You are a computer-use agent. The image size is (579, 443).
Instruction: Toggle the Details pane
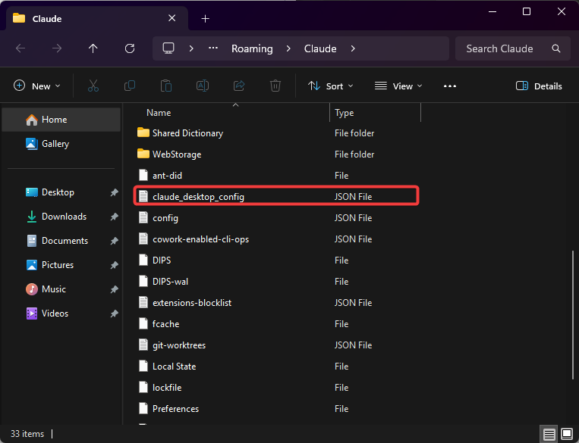coord(539,86)
